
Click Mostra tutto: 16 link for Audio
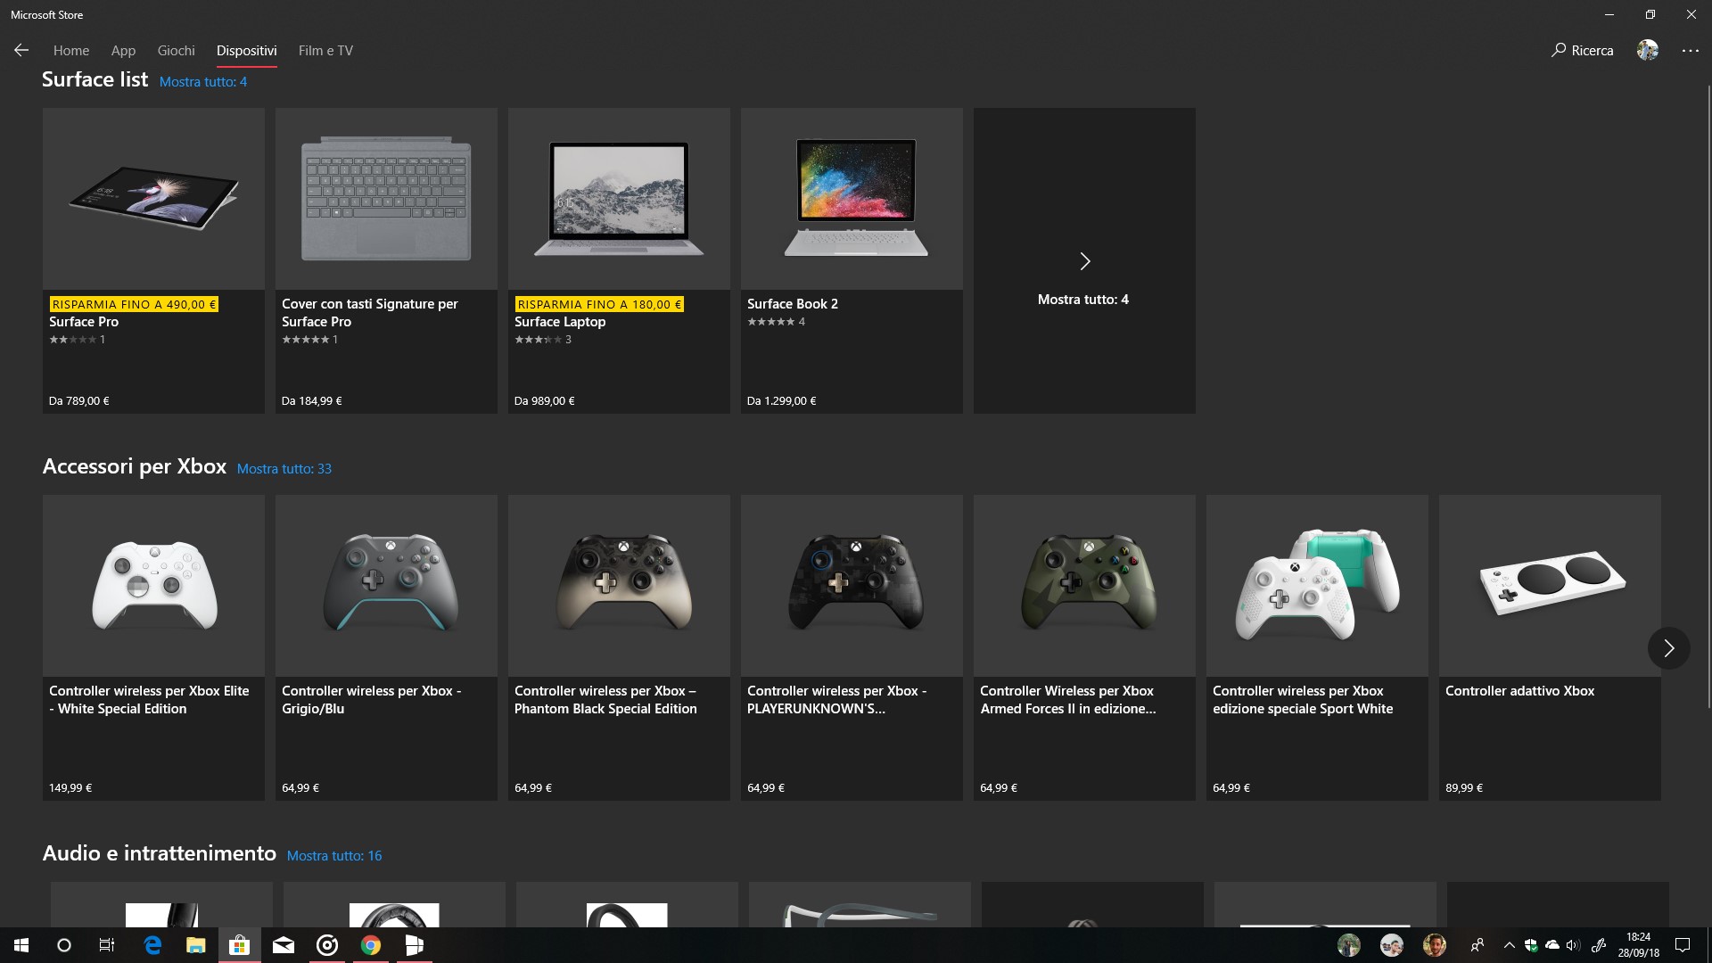pyautogui.click(x=334, y=856)
